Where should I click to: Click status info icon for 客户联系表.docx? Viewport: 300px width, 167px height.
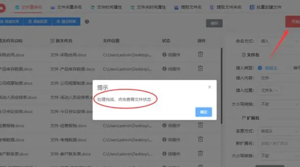(x=164, y=154)
